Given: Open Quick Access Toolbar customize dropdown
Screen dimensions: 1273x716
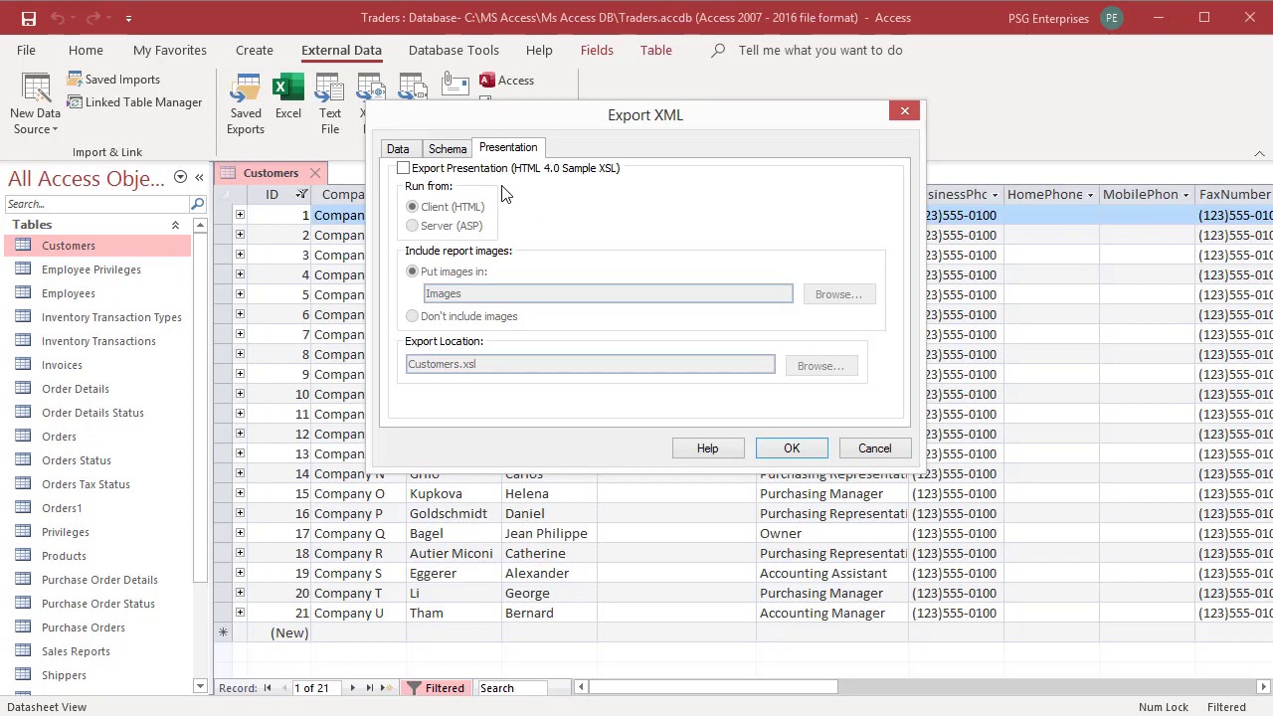Looking at the screenshot, I should (x=128, y=18).
